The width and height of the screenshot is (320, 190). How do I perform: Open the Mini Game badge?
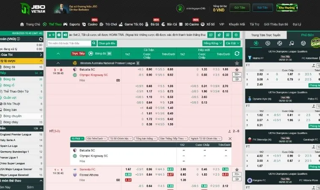tap(315, 43)
